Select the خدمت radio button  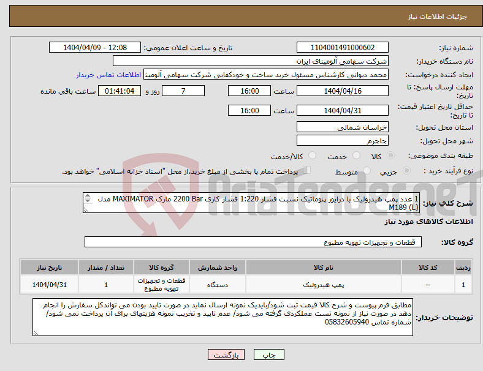356,156
